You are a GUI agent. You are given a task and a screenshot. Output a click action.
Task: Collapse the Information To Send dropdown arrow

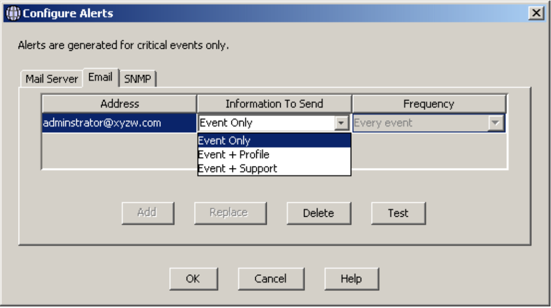pyautogui.click(x=341, y=123)
